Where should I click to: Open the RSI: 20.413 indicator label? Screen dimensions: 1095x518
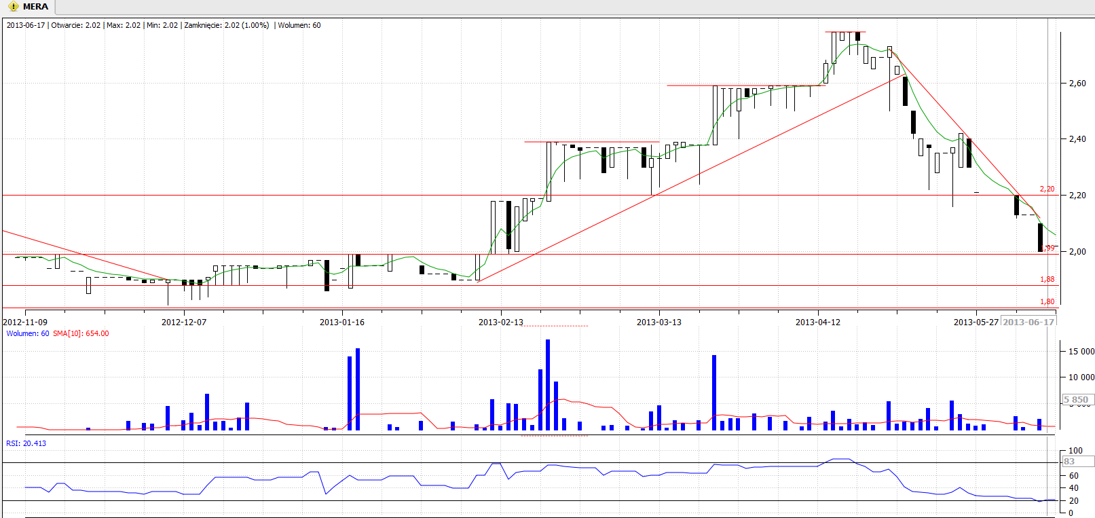(26, 443)
